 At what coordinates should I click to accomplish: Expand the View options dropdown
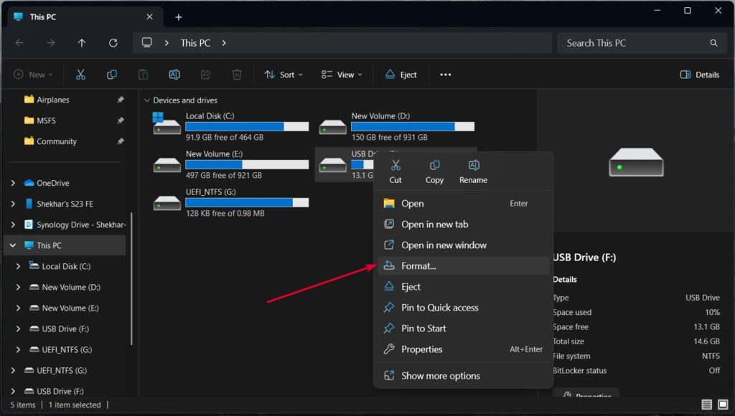(x=341, y=74)
